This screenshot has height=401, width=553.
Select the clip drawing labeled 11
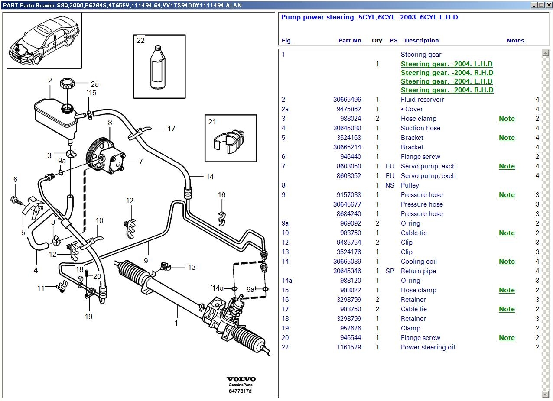(61, 287)
